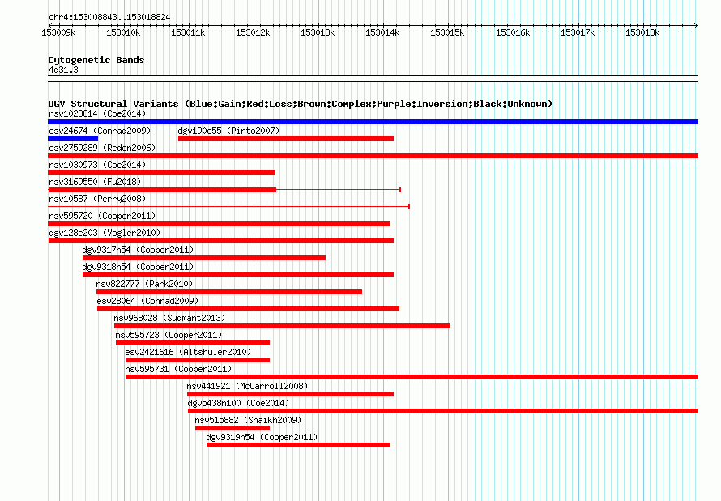
Task: Open nsv595723 (Cooper2011) variant label
Action: (x=169, y=335)
